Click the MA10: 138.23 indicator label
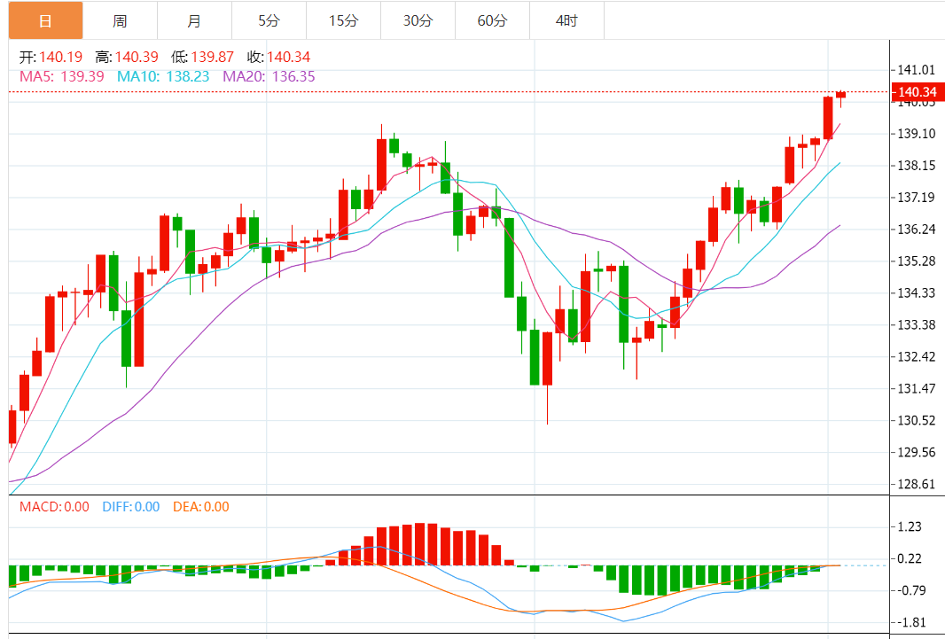The width and height of the screenshot is (945, 639). pyautogui.click(x=163, y=76)
